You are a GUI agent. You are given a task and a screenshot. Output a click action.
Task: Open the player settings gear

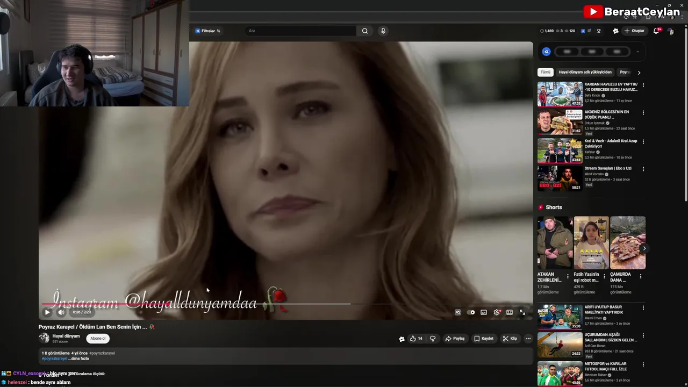coord(497,312)
